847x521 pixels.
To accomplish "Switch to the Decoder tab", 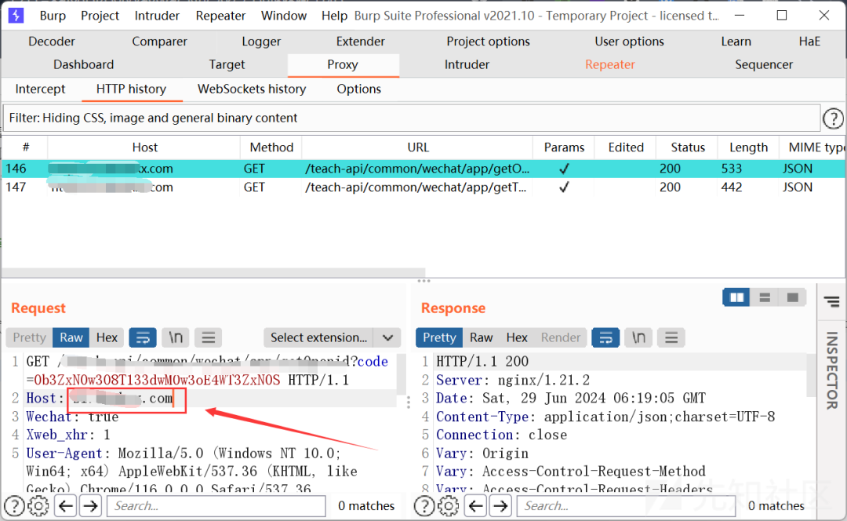I will tap(52, 42).
